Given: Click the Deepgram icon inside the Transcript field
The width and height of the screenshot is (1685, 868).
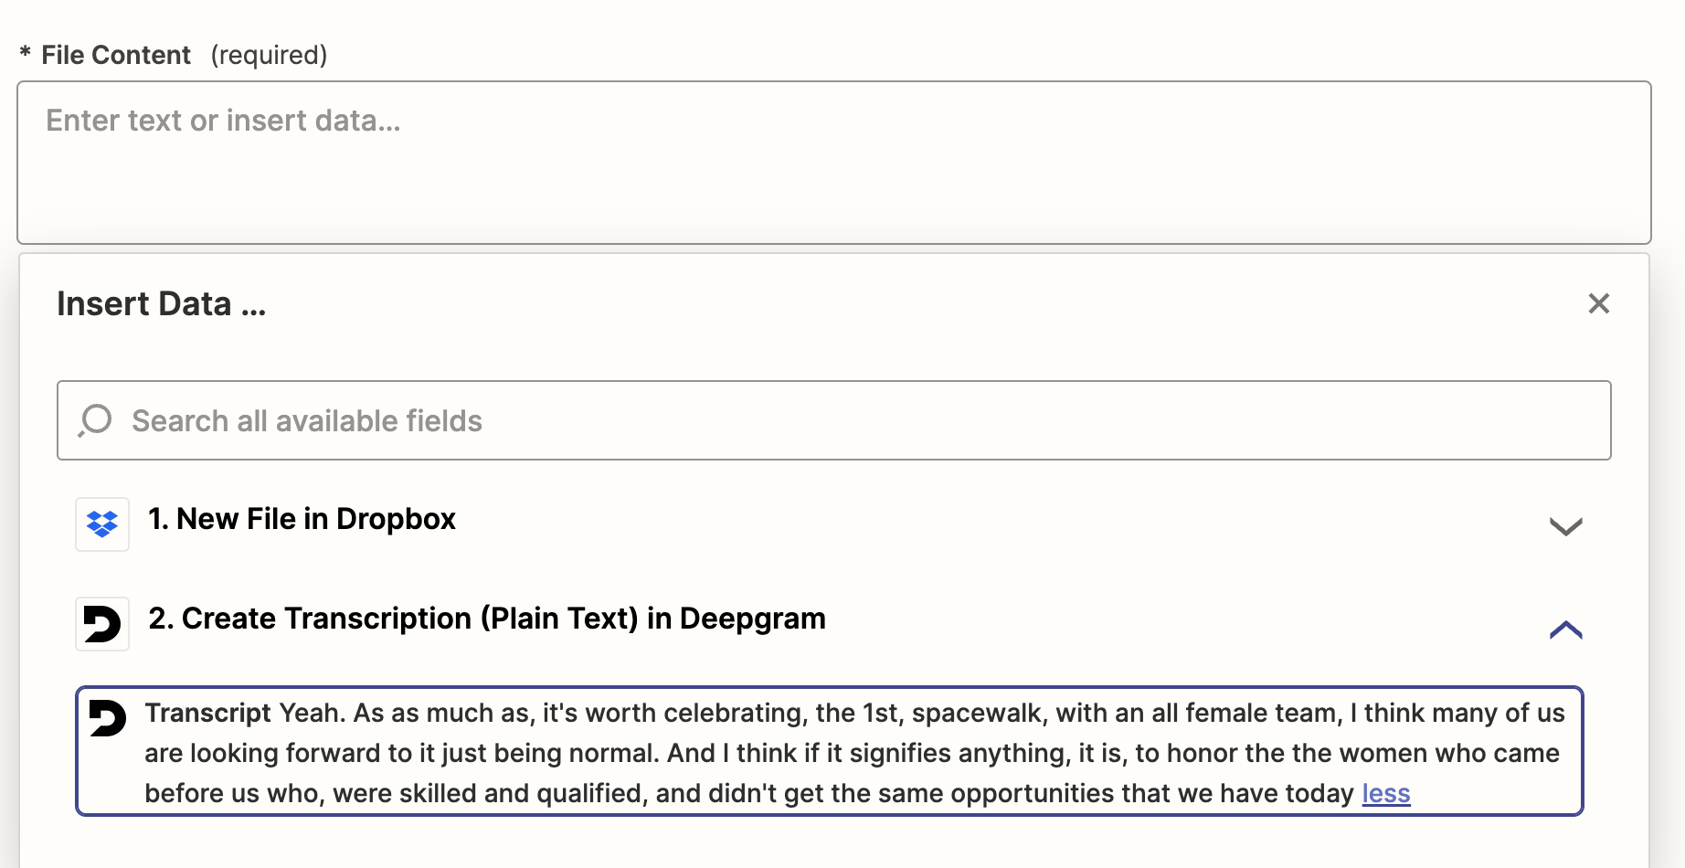Looking at the screenshot, I should click(108, 718).
